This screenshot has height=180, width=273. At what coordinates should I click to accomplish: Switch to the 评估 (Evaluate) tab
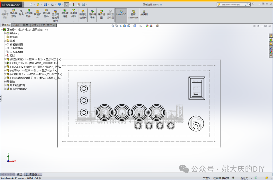pos(35,25)
